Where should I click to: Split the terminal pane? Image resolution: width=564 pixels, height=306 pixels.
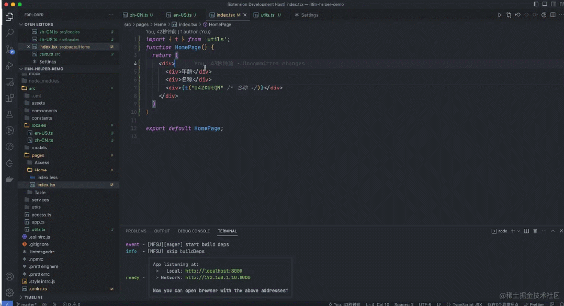coord(526,231)
